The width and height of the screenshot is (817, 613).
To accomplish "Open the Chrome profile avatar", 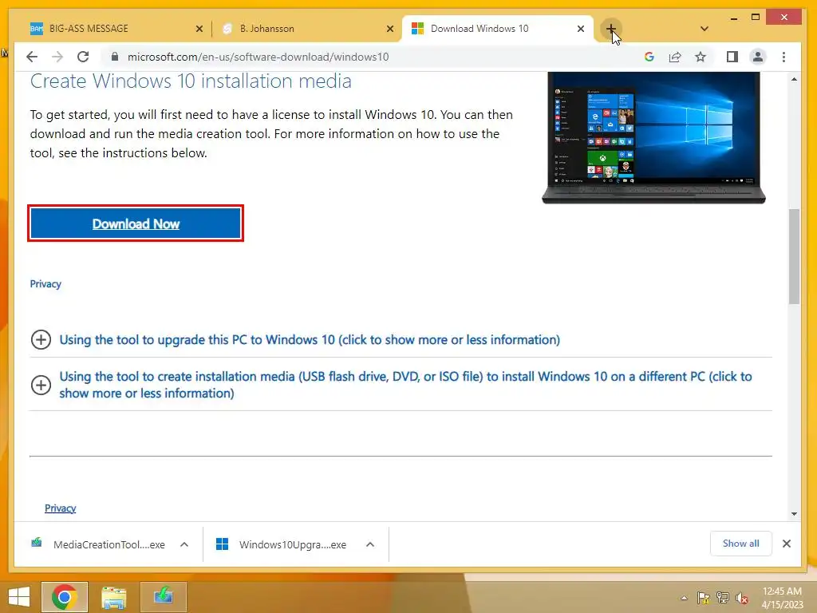I will [x=758, y=57].
